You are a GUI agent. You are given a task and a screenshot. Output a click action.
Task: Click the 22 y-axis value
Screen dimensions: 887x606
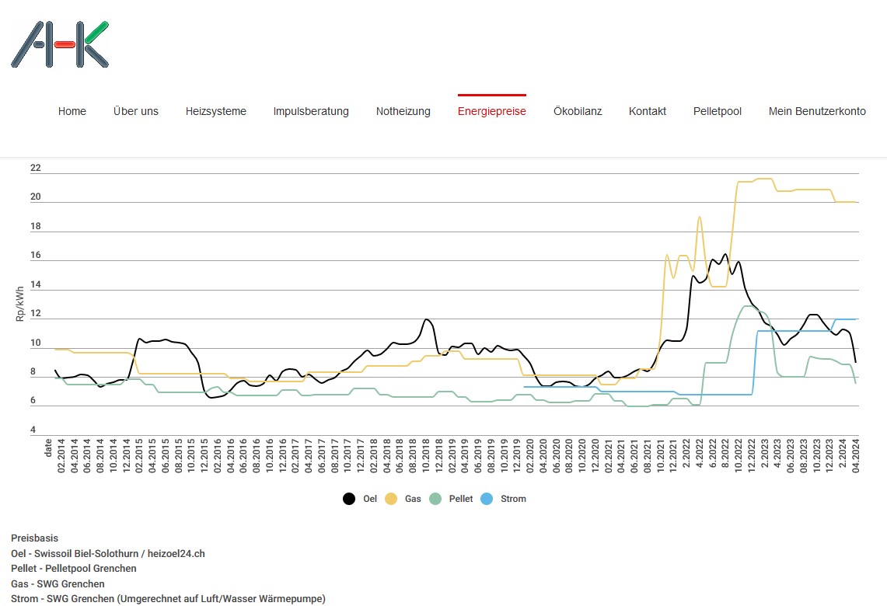(36, 168)
